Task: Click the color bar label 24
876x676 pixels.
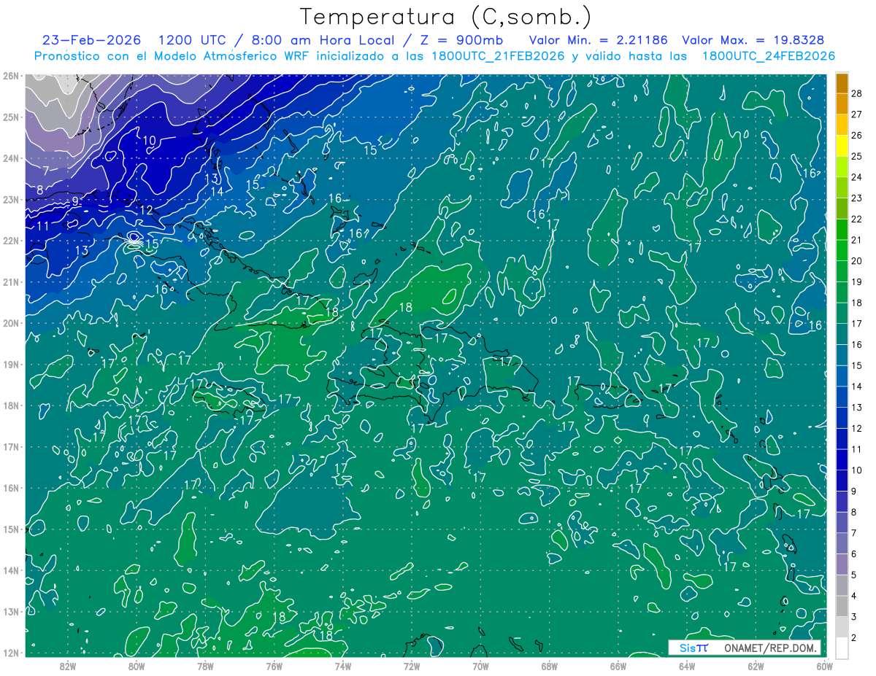Action: [x=857, y=177]
